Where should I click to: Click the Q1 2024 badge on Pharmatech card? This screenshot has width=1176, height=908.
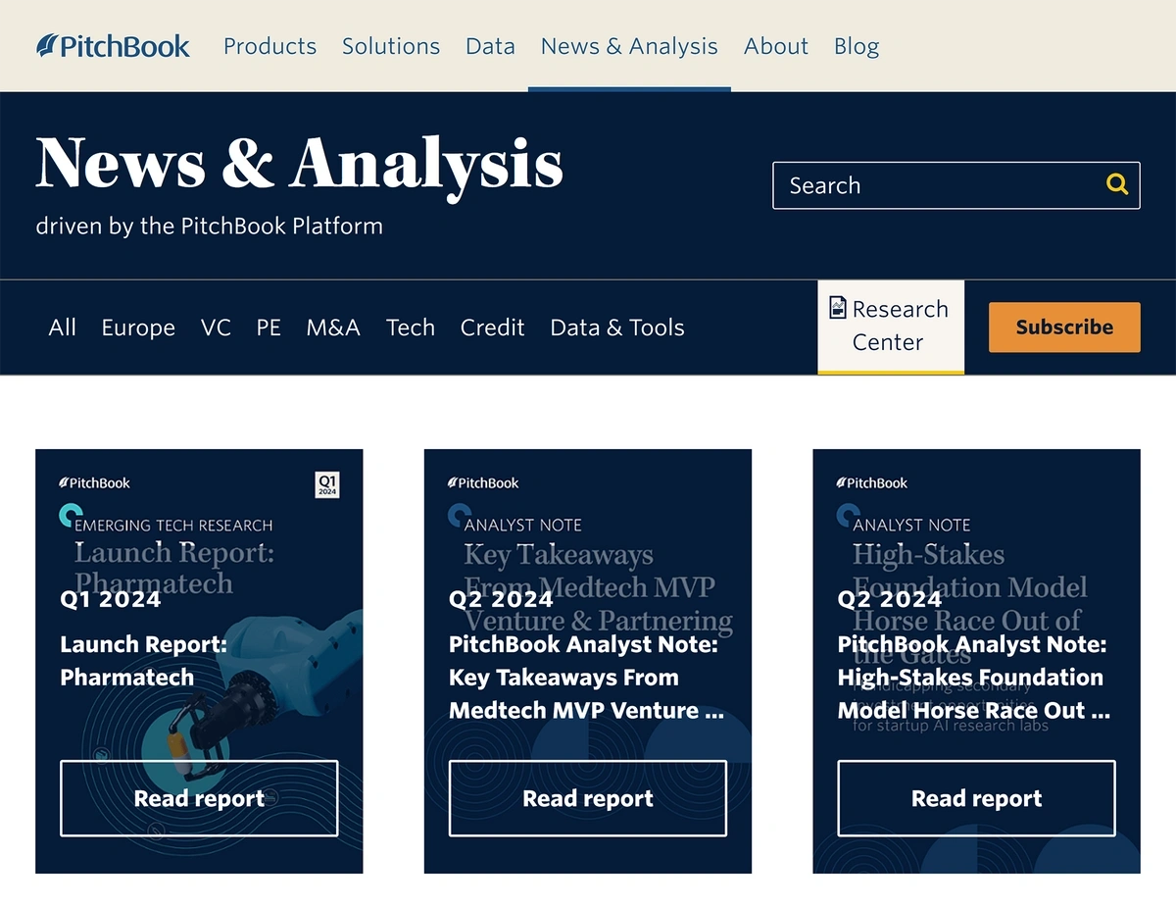[327, 484]
